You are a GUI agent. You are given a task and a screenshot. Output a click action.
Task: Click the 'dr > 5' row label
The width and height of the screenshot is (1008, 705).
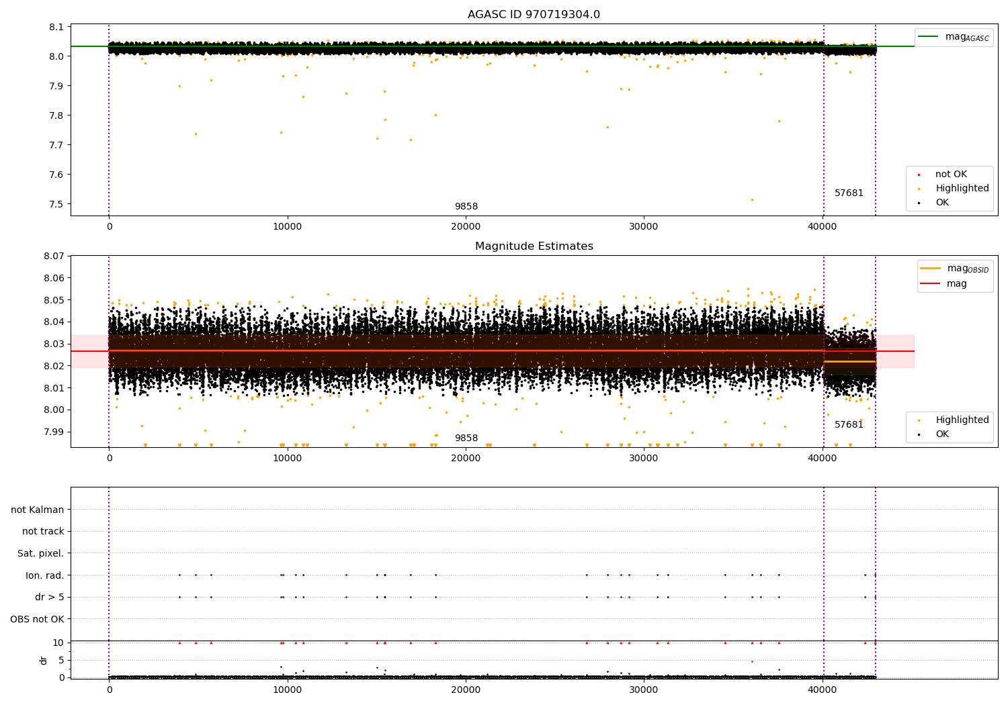(50, 597)
